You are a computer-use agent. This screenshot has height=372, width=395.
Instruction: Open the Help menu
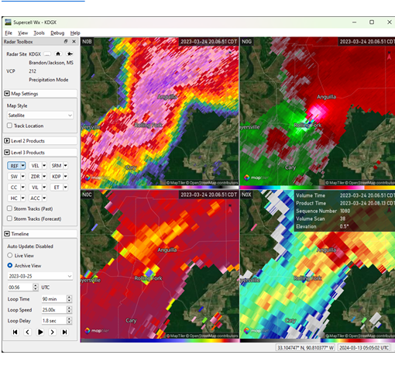pos(75,33)
